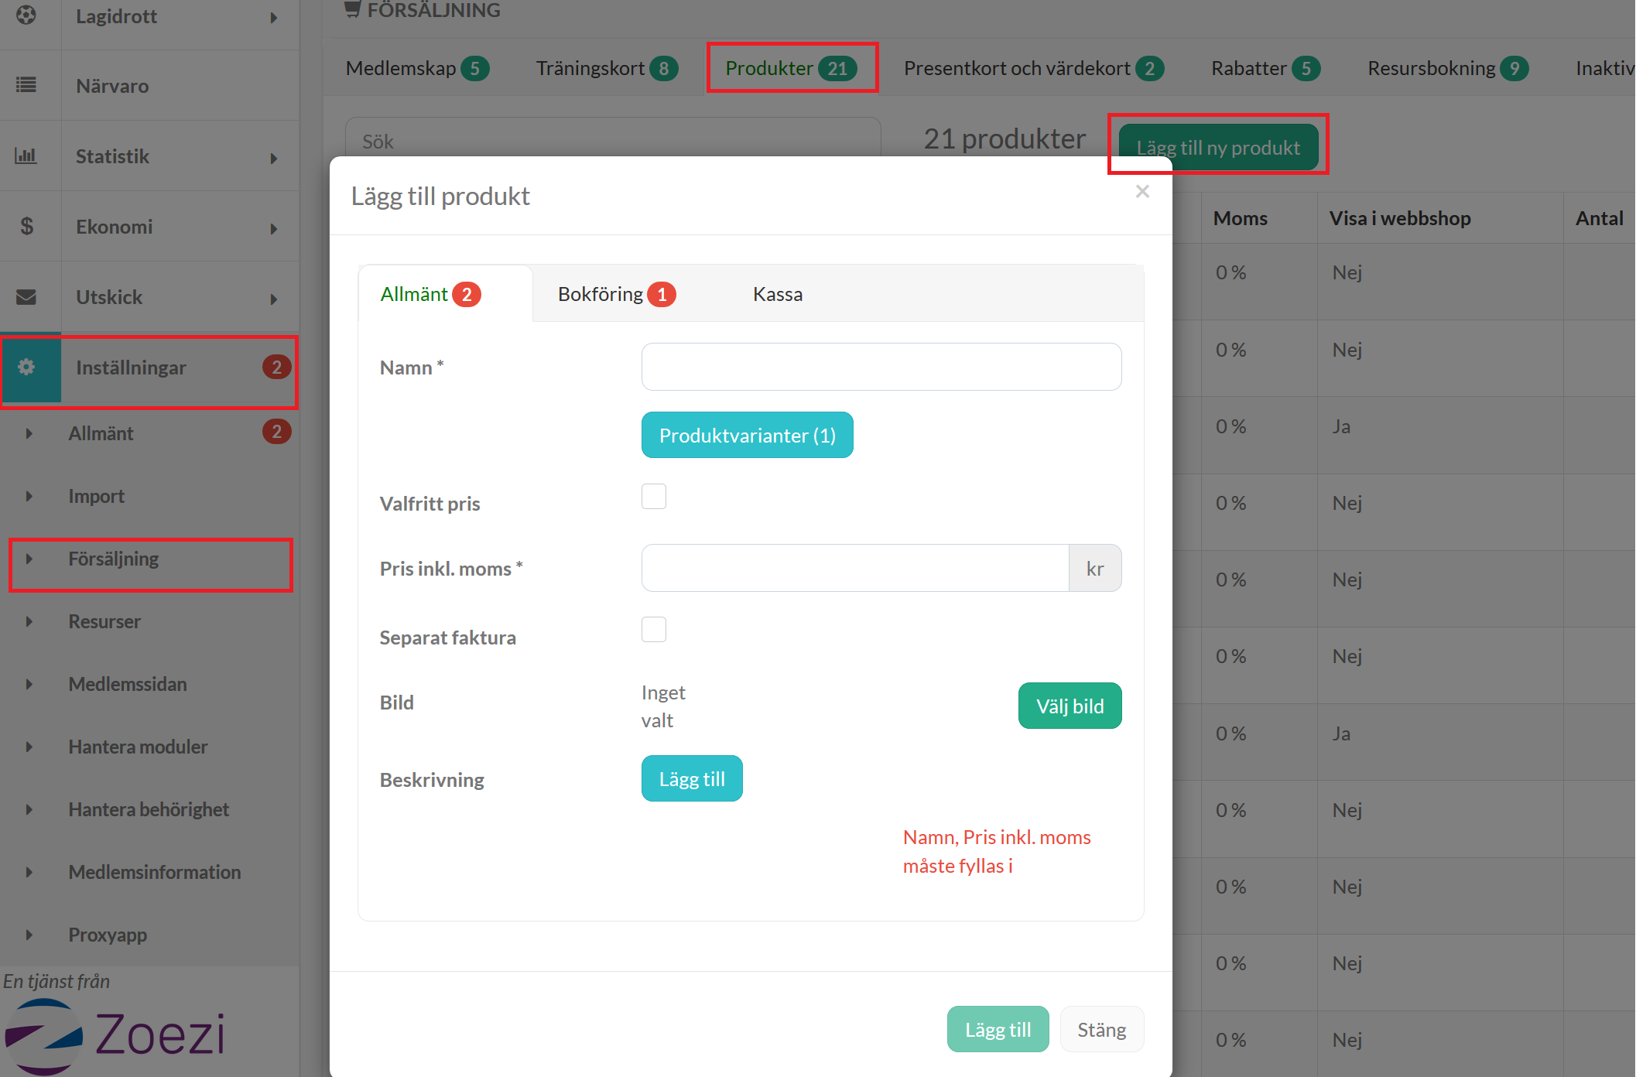
Task: Click the Zoezi logo
Action: click(x=116, y=1035)
